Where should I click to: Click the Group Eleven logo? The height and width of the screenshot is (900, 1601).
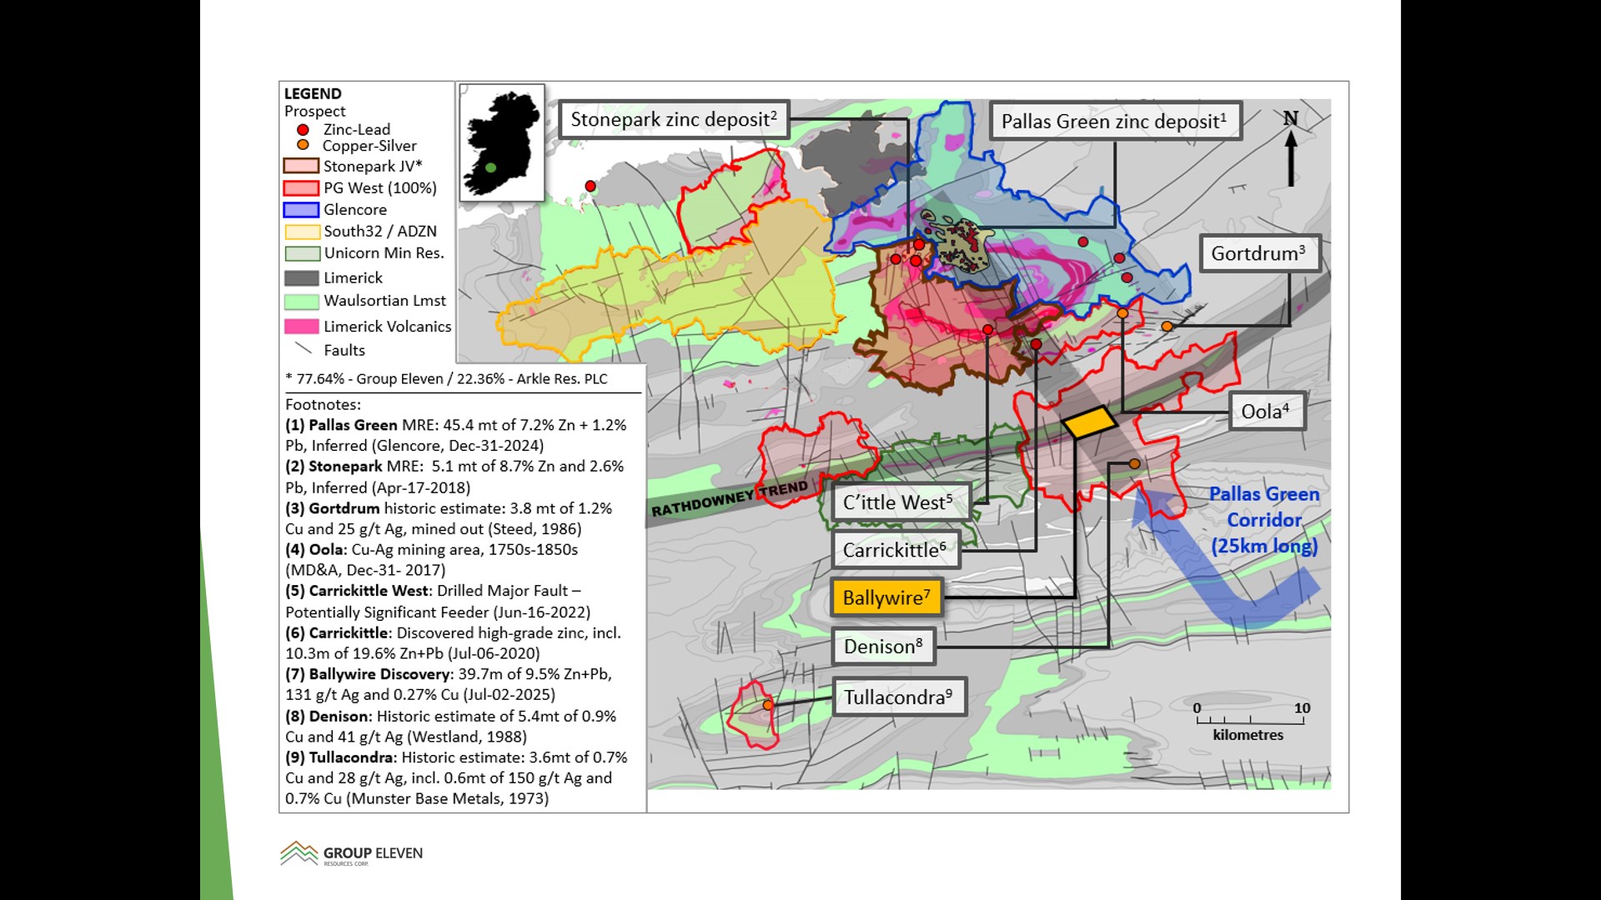[351, 854]
